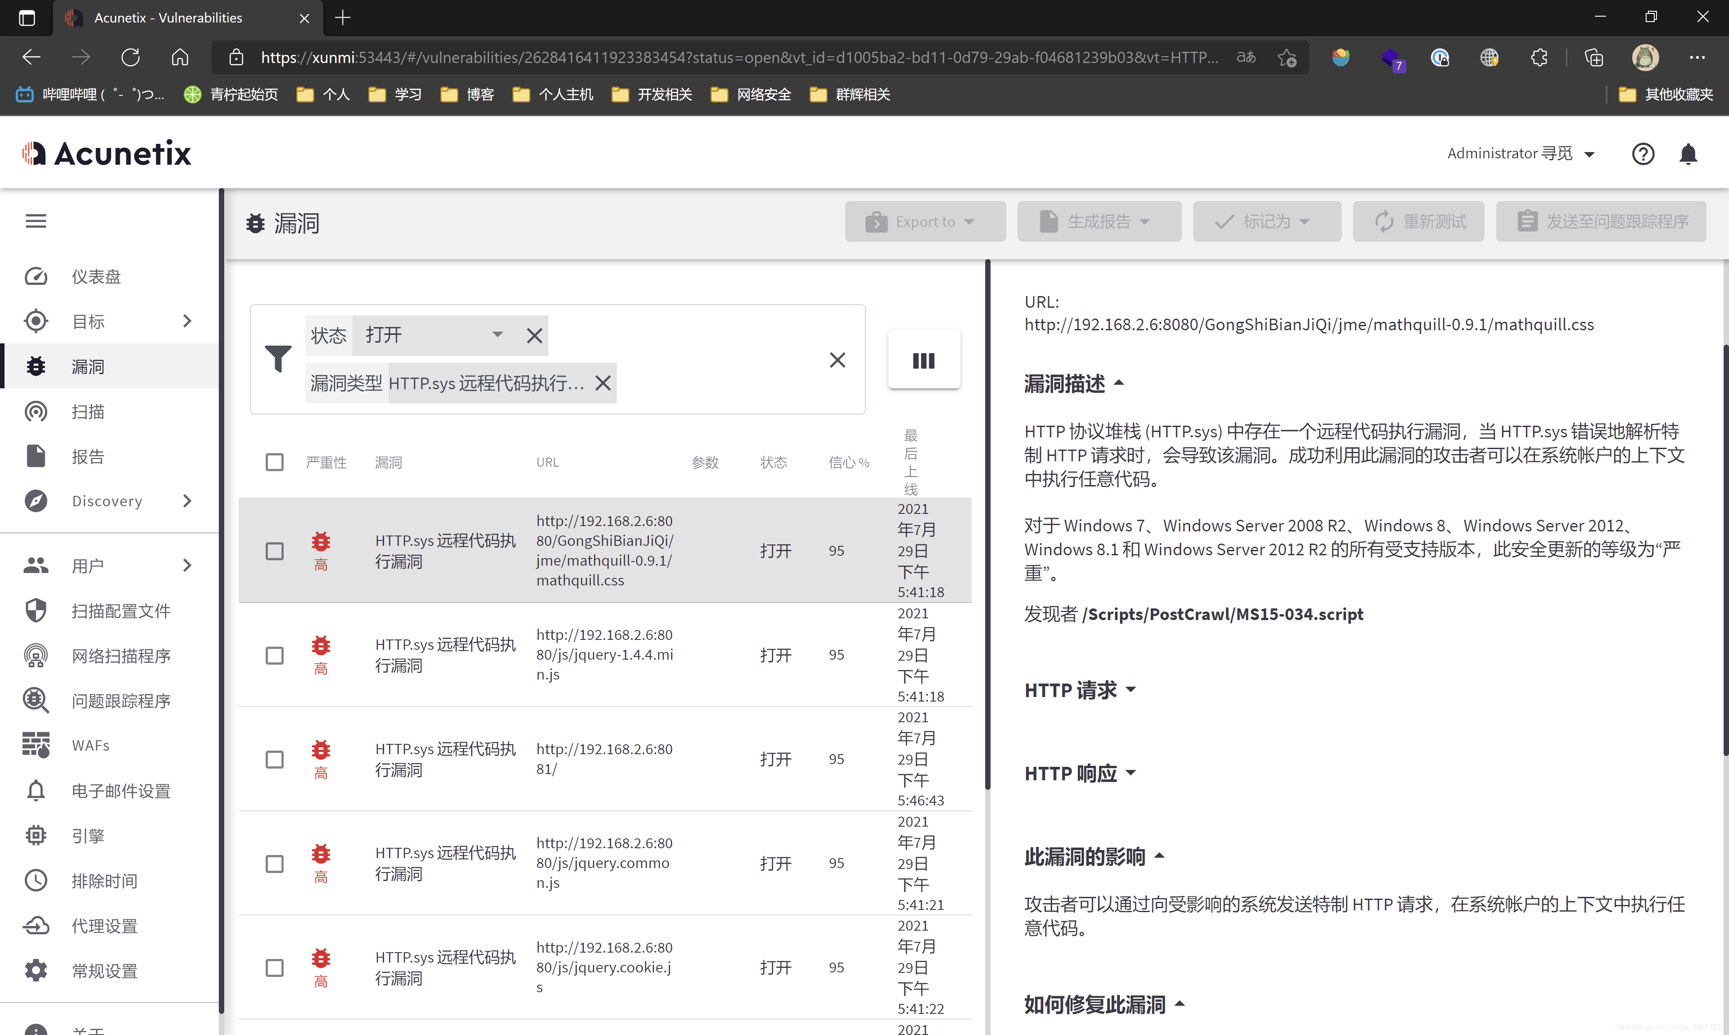Open the 扫描配置文件 sidebar menu item
This screenshot has height=1035, width=1729.
tap(109, 610)
